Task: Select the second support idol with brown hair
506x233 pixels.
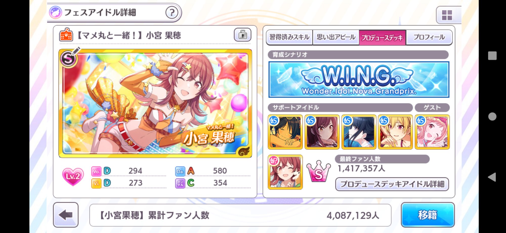Action: click(322, 132)
